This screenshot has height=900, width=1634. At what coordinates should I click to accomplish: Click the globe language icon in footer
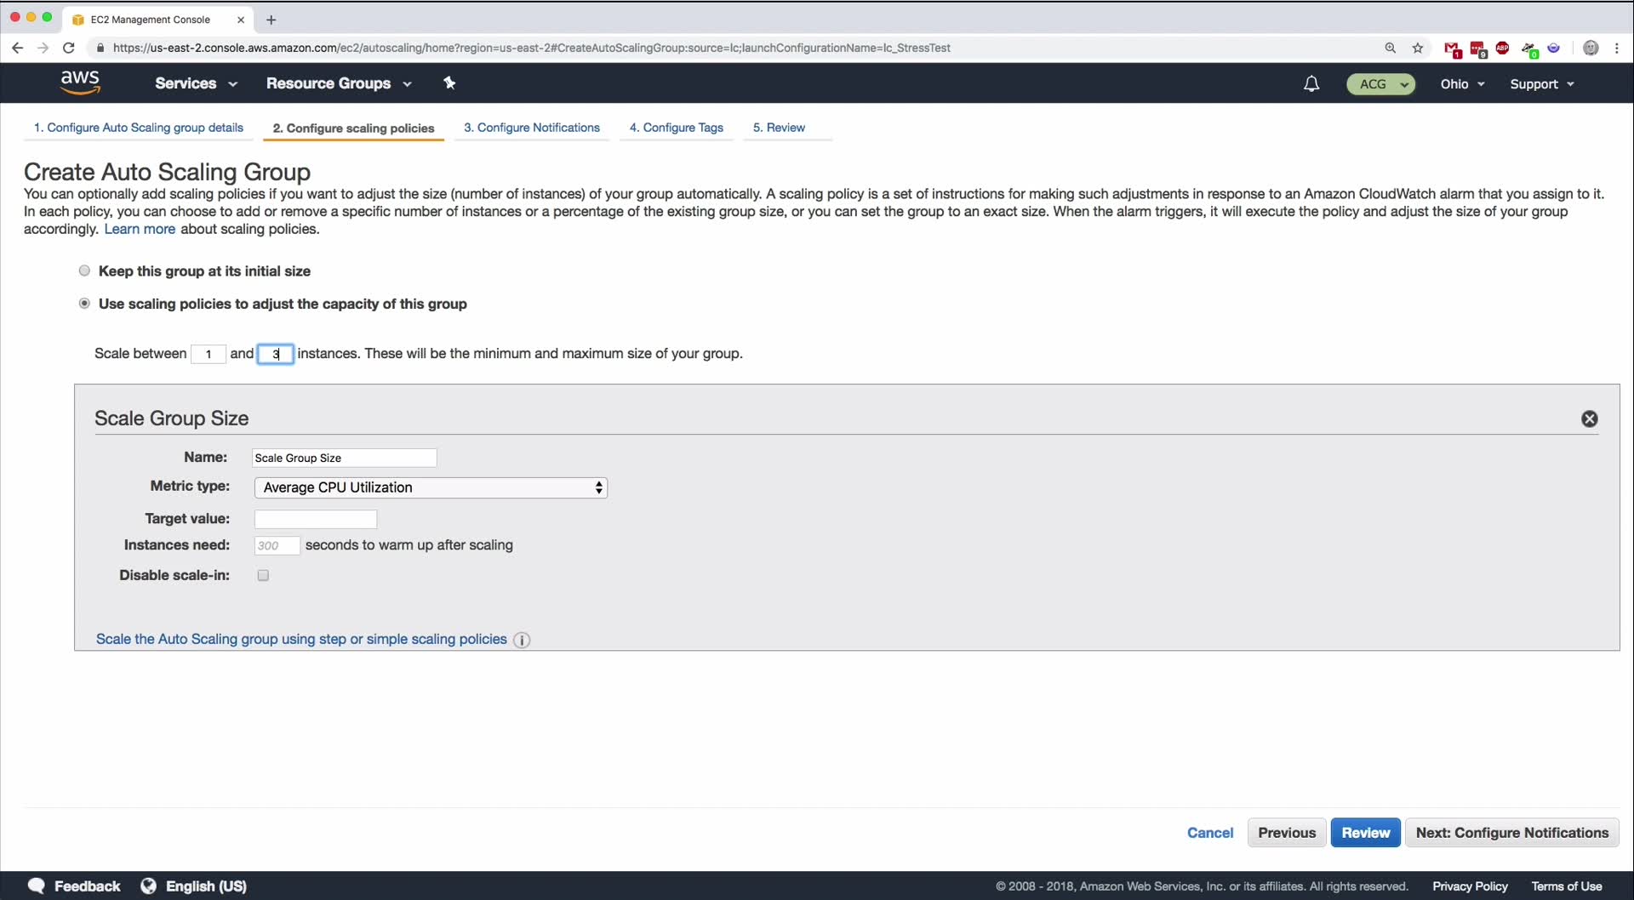[148, 886]
